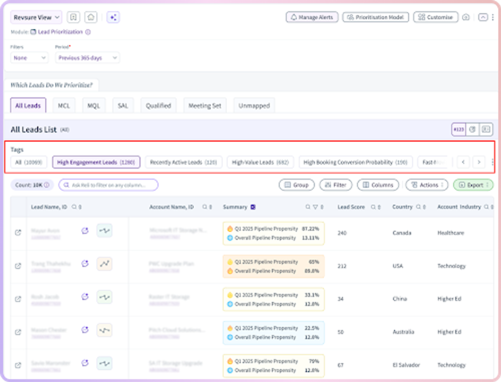Image resolution: width=501 pixels, height=382 pixels.
Task: Open the Prioritisation Model button
Action: [x=376, y=17]
